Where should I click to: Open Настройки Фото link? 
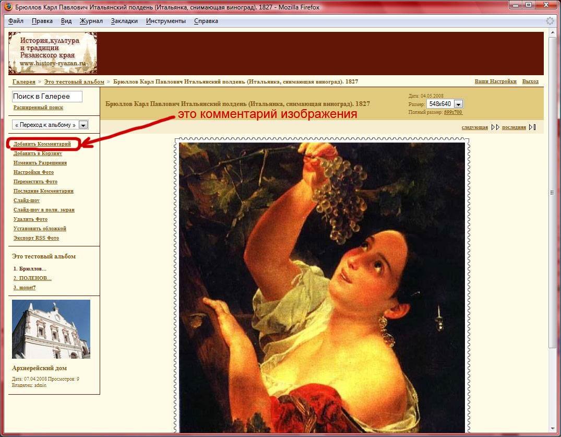tap(33, 172)
